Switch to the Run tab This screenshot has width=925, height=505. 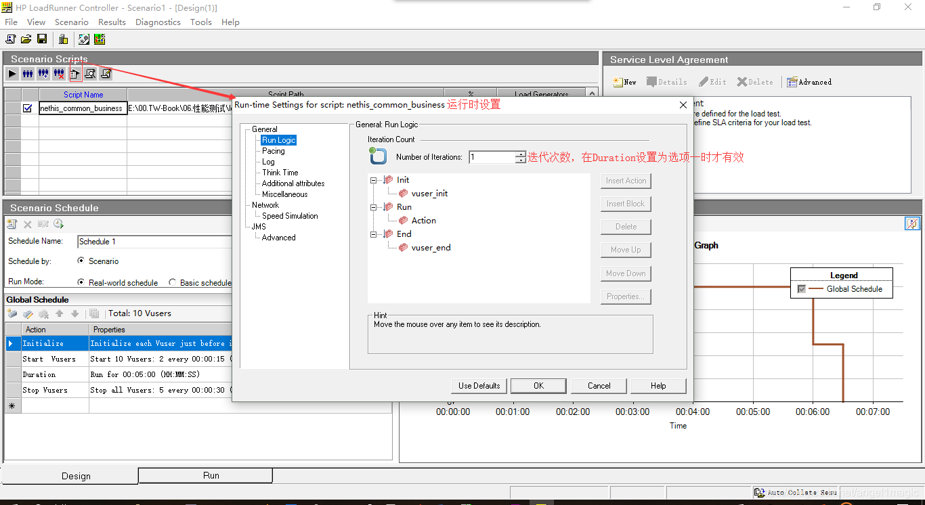coord(205,475)
